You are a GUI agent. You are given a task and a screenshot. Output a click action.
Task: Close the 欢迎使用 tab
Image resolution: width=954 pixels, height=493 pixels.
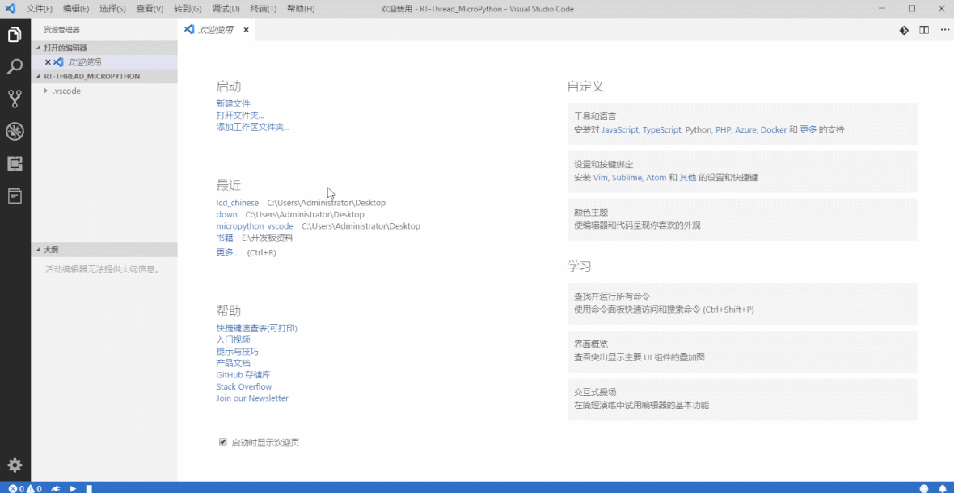(246, 30)
